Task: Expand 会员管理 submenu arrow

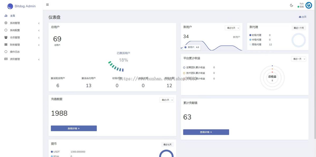Action: point(39,38)
